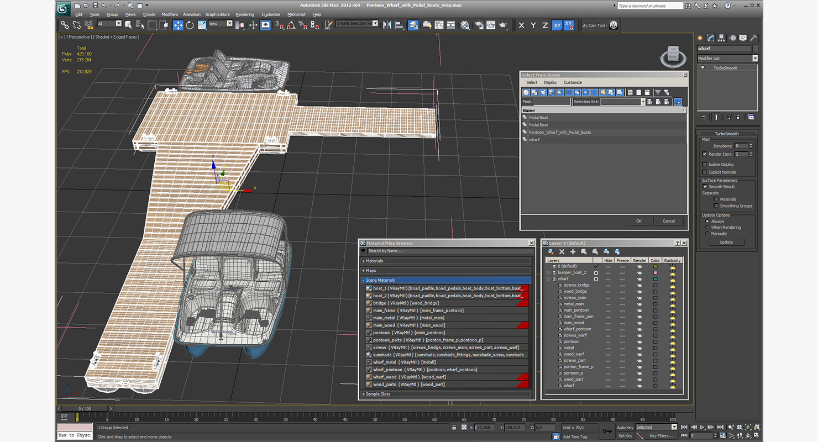This screenshot has width=818, height=442.
Task: Open the Display menu in Select From Scene
Action: 550,82
